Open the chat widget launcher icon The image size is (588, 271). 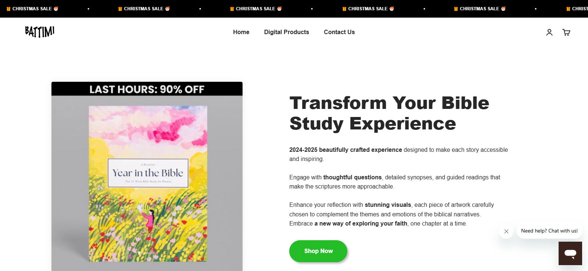(x=570, y=253)
